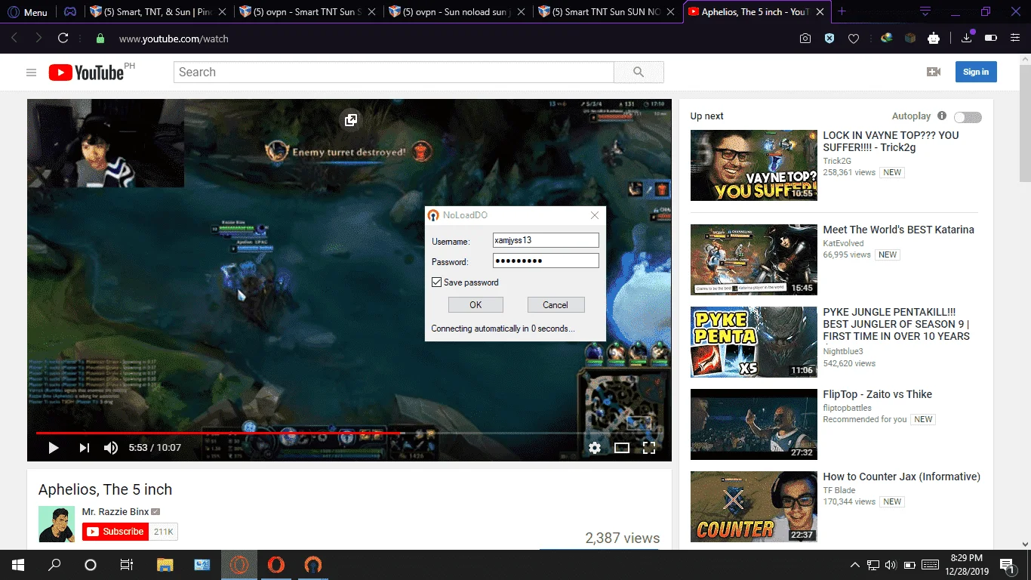Image resolution: width=1031 pixels, height=580 pixels.
Task: Subscribe to Mr. Razzie Binx
Action: point(115,532)
